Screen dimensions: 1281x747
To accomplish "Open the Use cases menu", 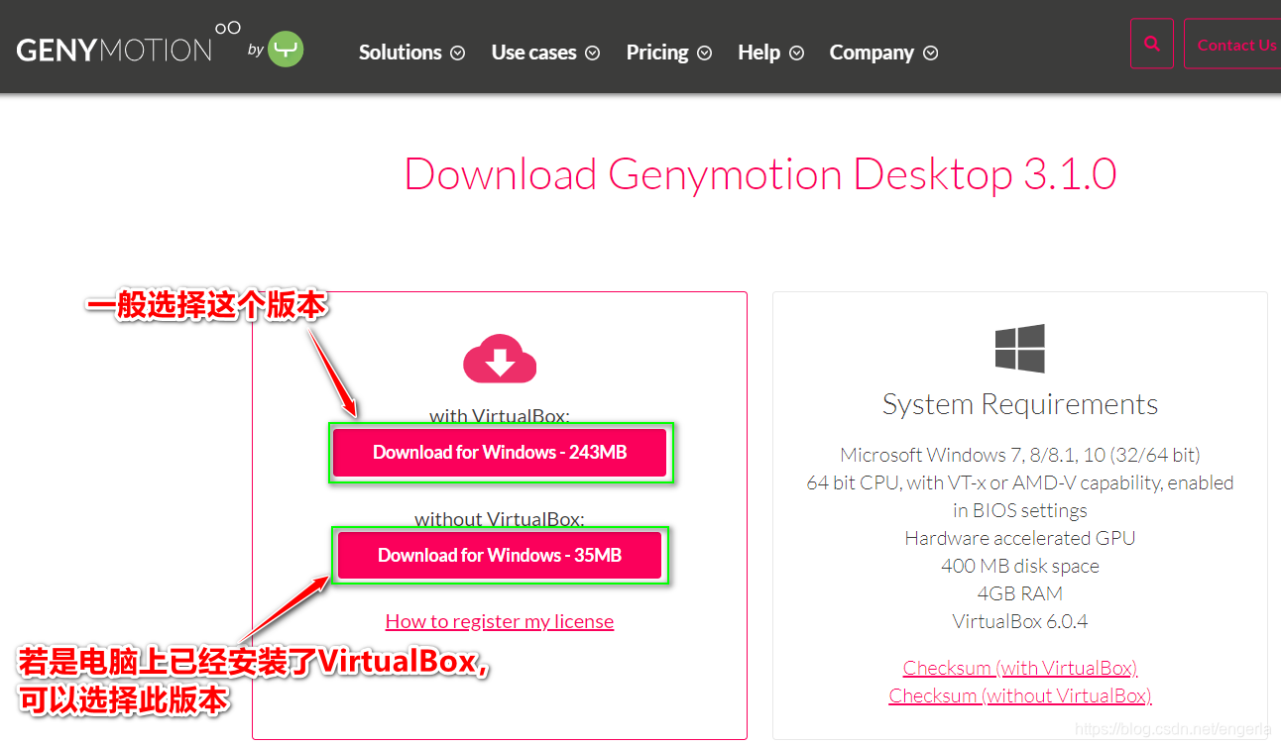I will pyautogui.click(x=545, y=53).
